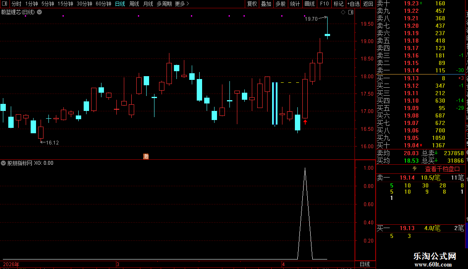
Task: Select the 30分钟 period tab
Action: (84, 4)
